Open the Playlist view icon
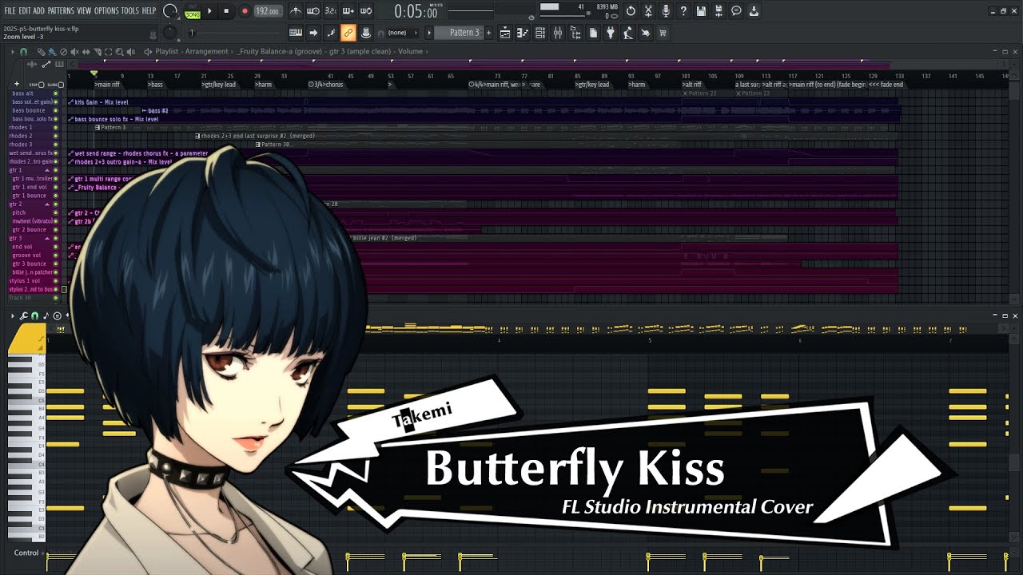Image resolution: width=1023 pixels, height=575 pixels. click(505, 33)
